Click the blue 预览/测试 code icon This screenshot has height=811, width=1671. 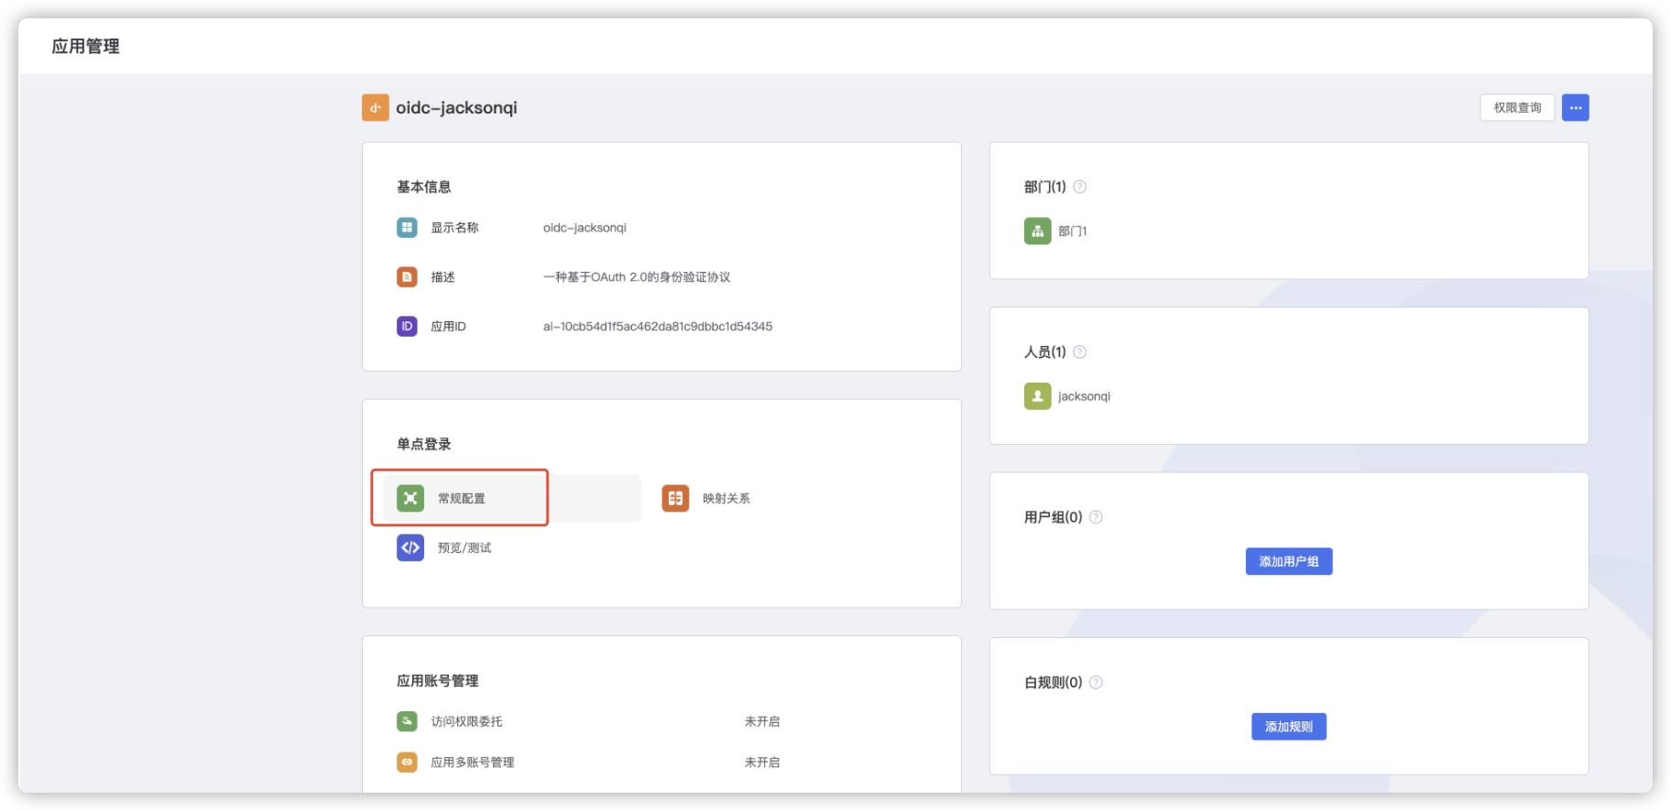point(410,547)
